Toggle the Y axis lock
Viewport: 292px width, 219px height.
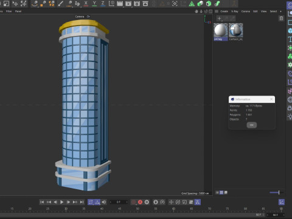(94, 4)
